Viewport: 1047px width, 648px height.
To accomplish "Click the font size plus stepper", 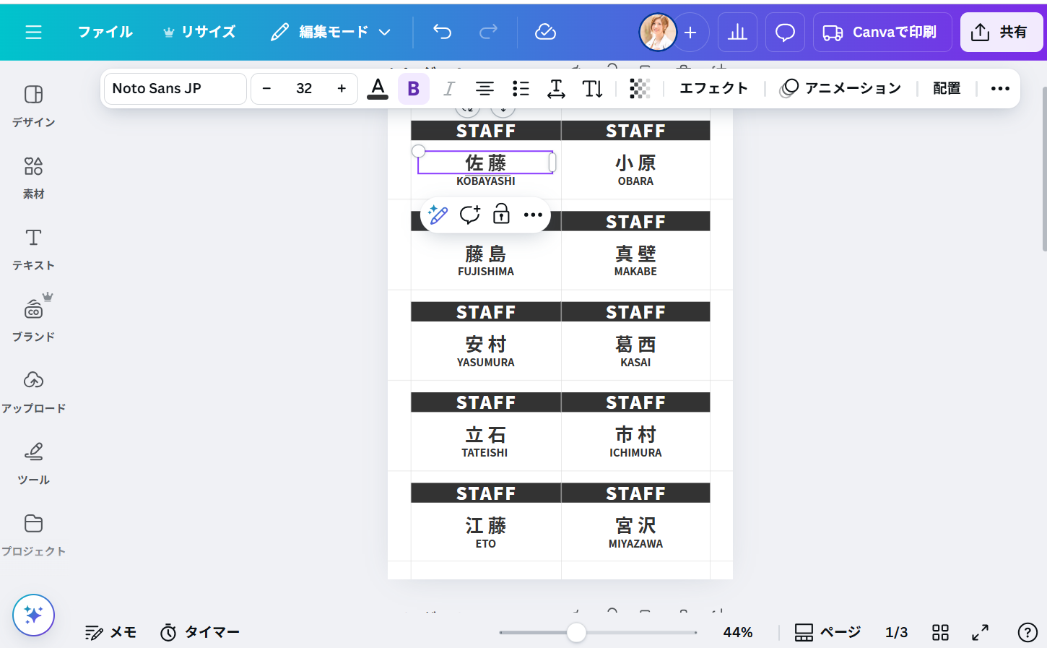I will click(x=342, y=88).
